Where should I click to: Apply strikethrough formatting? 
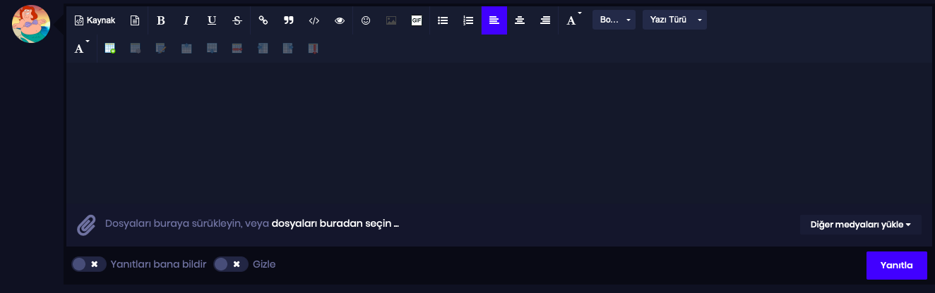(x=237, y=20)
